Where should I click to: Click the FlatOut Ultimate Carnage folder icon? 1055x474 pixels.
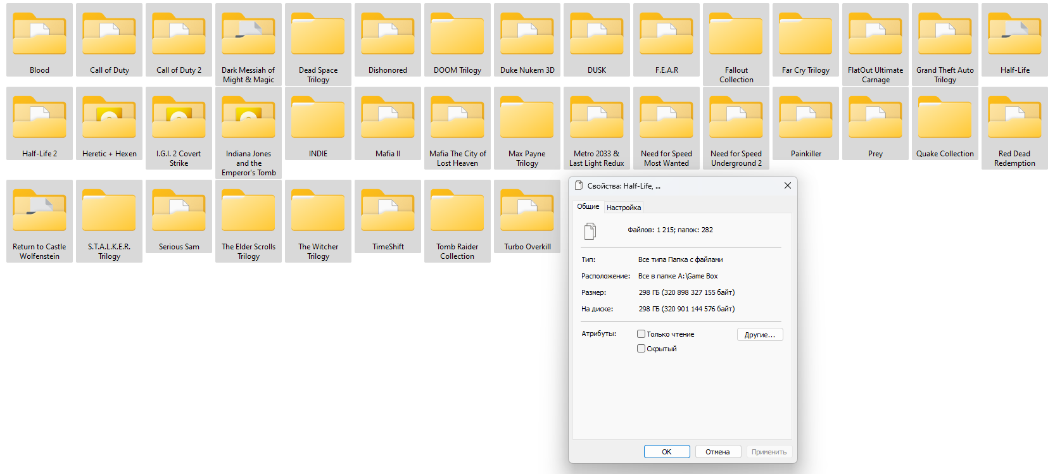[x=875, y=34]
